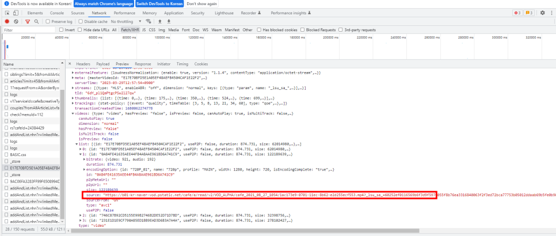Viewport: 556px width, 236px height.
Task: Click the Don't show again button
Action: pyautogui.click(x=201, y=4)
